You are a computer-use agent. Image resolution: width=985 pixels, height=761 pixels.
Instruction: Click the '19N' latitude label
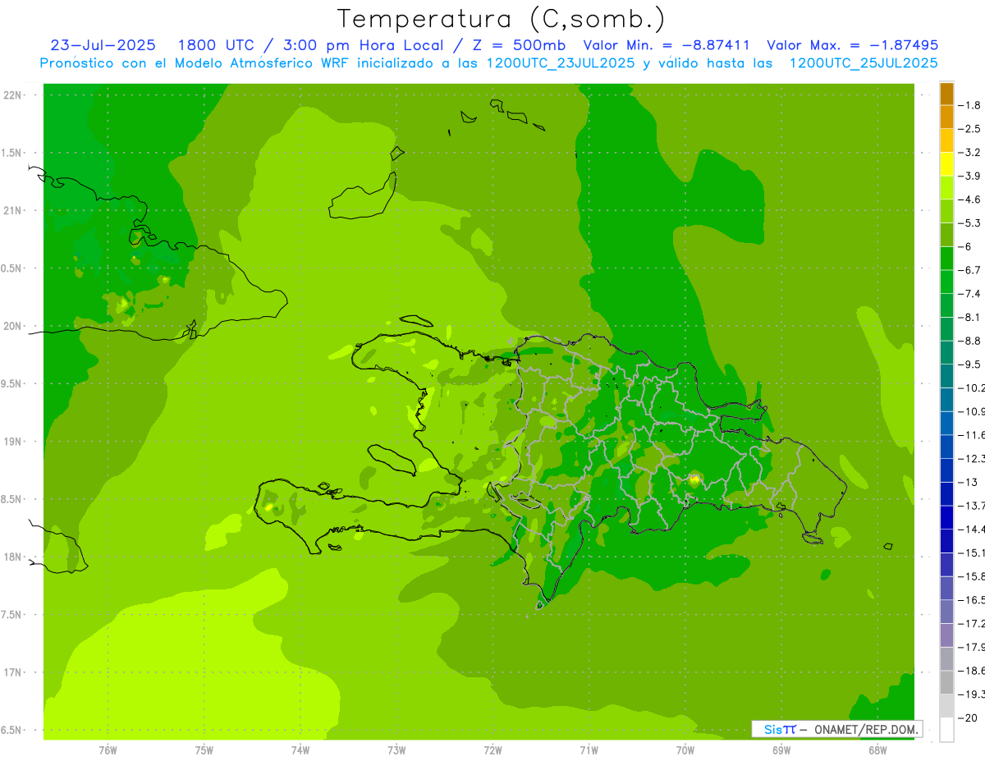12,442
